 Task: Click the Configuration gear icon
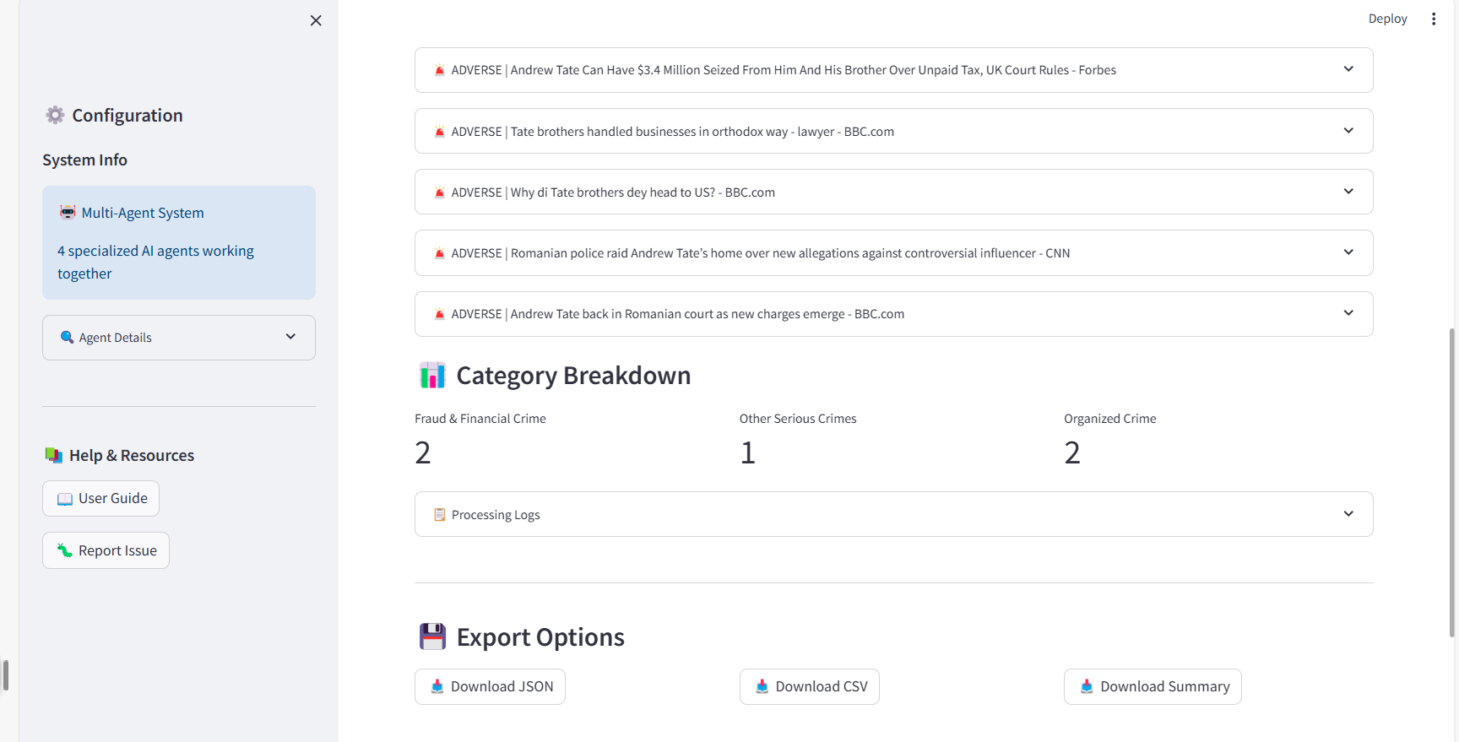click(55, 116)
